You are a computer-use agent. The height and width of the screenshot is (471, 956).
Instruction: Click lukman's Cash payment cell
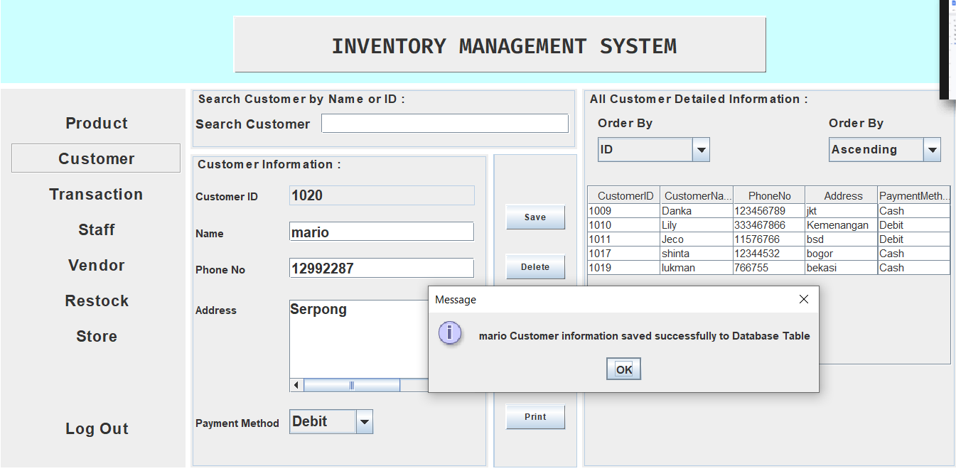click(914, 268)
